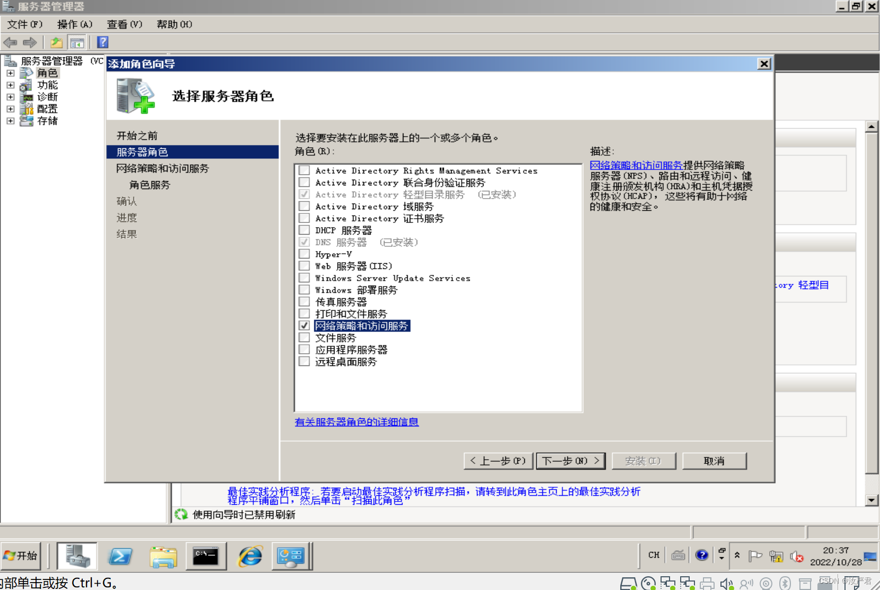The width and height of the screenshot is (880, 590).
Task: Click the right pane scrollbar down arrow
Action: (872, 500)
